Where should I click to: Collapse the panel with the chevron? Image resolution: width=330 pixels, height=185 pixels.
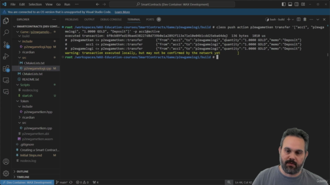318,20
